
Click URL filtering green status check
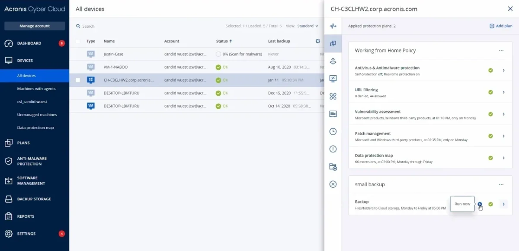click(490, 92)
